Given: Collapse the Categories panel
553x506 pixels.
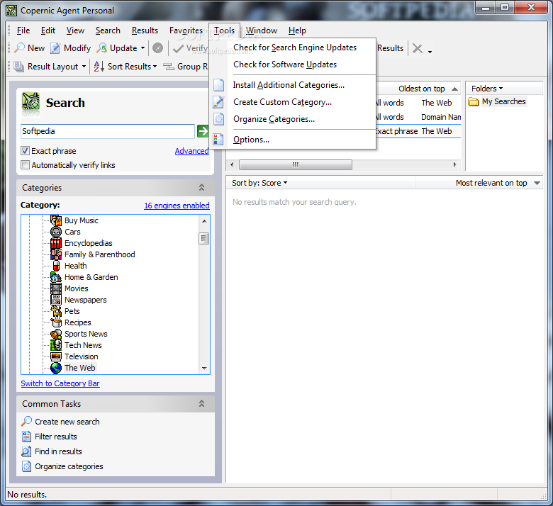Looking at the screenshot, I should (x=202, y=188).
